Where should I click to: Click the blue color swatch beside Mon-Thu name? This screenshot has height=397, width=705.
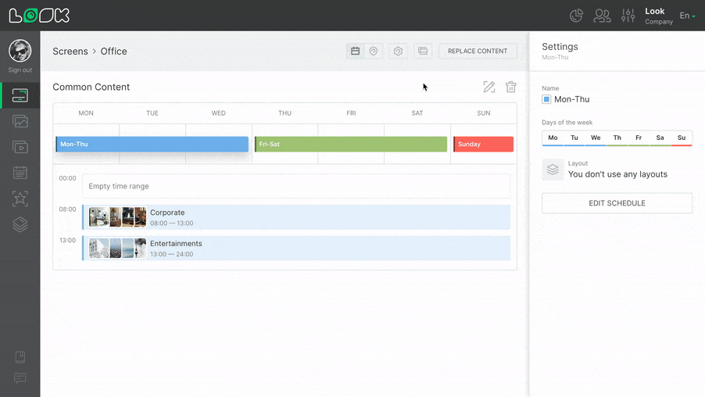tap(546, 100)
